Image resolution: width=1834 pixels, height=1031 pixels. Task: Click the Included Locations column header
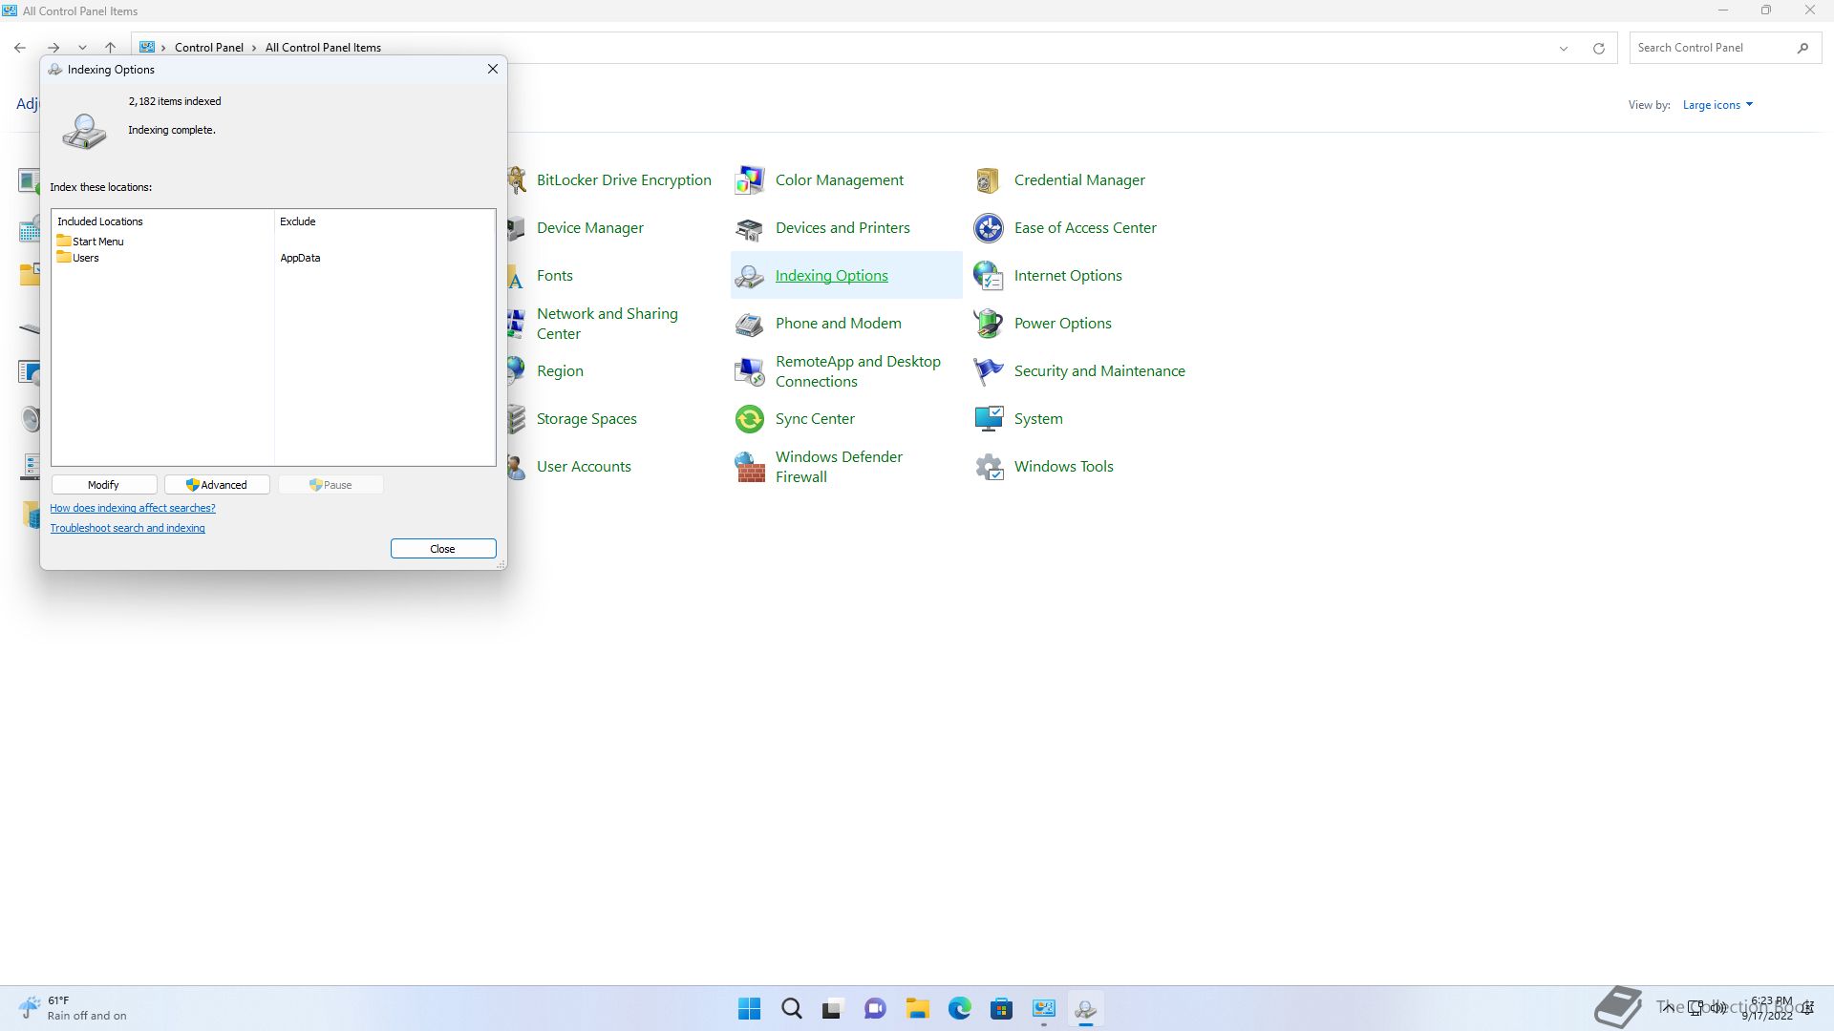(x=100, y=221)
